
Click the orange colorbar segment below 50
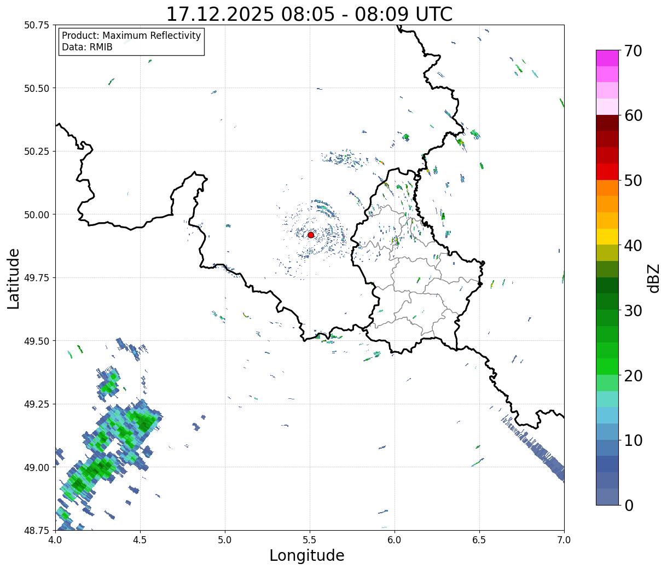(607, 188)
